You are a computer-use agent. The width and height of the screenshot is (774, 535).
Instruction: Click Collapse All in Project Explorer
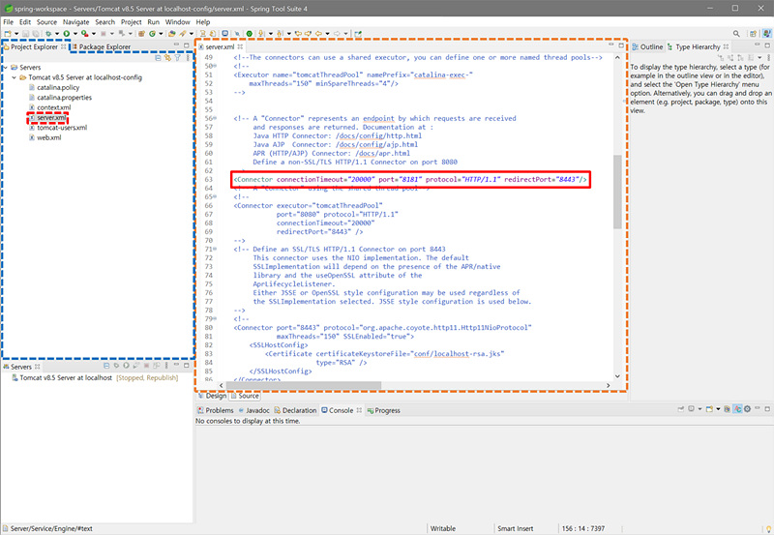coord(158,58)
